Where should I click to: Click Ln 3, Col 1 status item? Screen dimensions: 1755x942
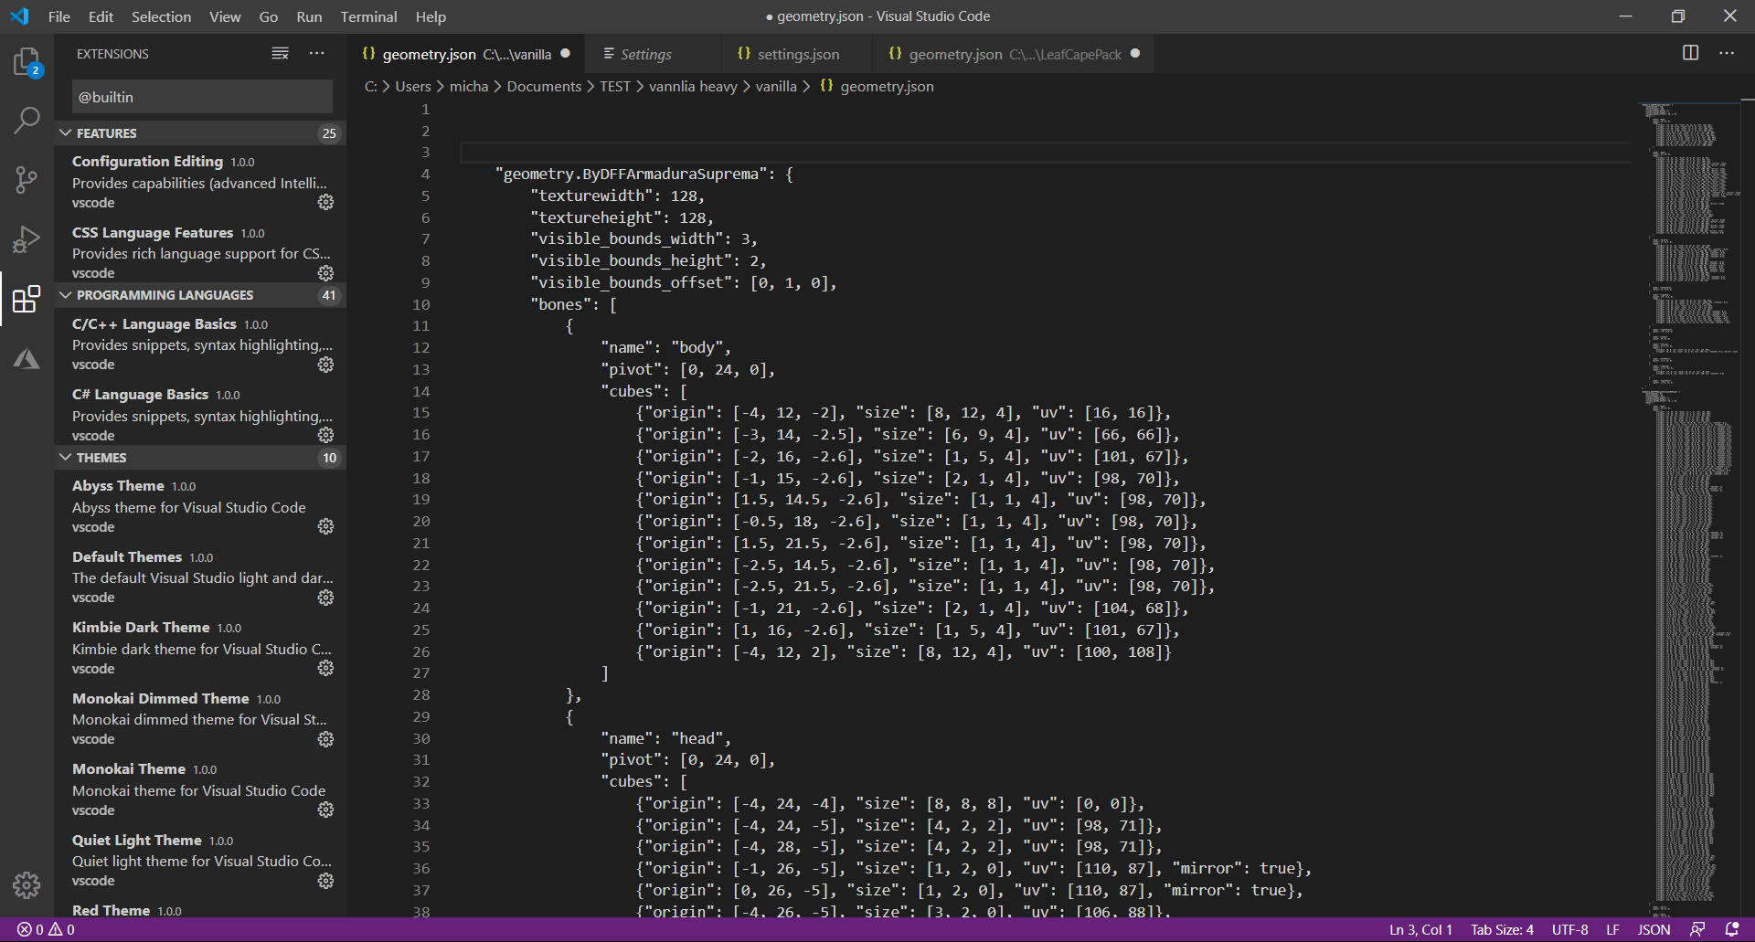(x=1420, y=929)
